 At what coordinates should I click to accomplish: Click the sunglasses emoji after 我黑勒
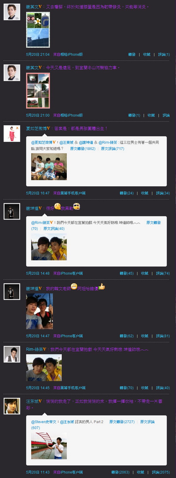(76, 206)
